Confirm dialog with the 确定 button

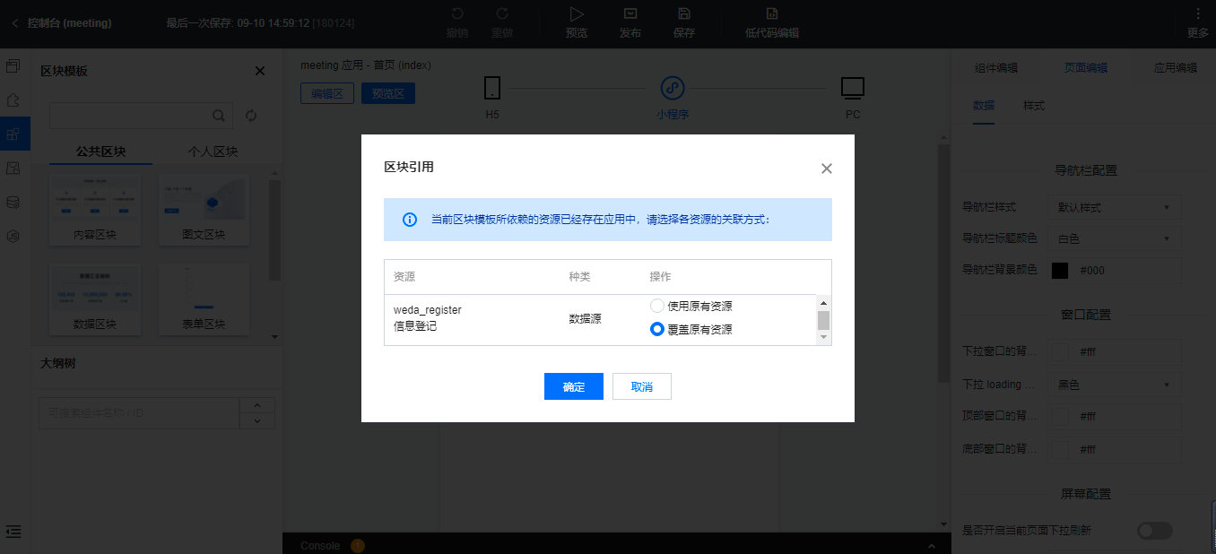[x=573, y=385]
